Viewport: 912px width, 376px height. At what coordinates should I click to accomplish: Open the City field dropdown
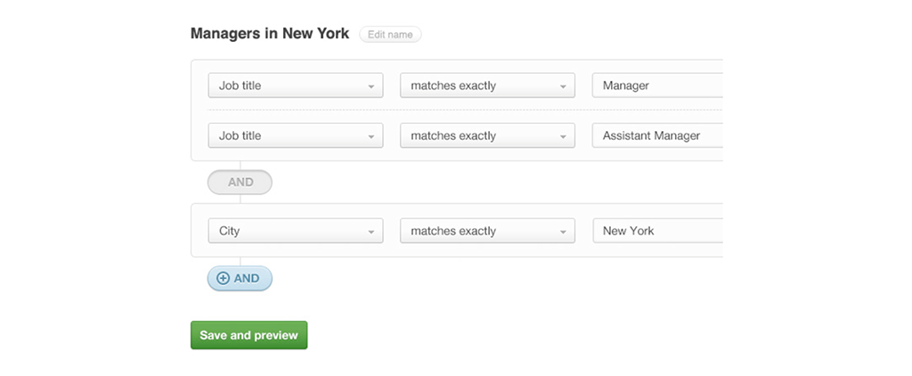(x=295, y=231)
